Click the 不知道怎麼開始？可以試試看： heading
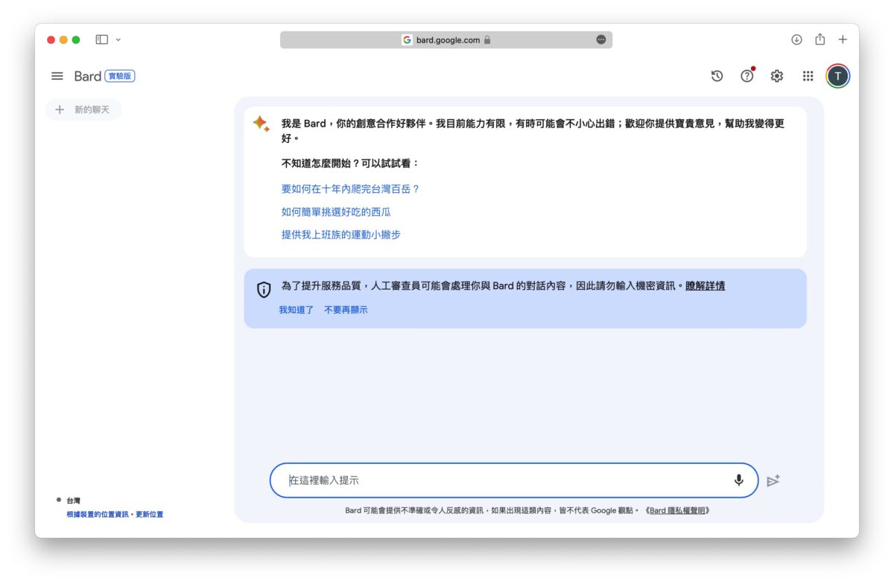This screenshot has width=894, height=584. coord(351,163)
